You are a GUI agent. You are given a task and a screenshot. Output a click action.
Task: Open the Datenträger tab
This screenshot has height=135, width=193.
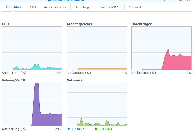83,7
